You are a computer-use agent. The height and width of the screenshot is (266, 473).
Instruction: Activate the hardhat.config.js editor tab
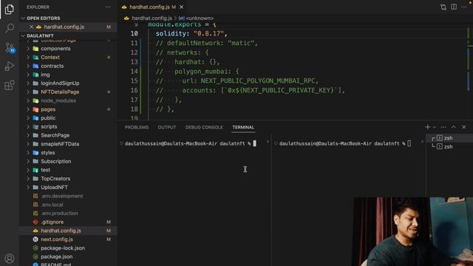tap(149, 7)
